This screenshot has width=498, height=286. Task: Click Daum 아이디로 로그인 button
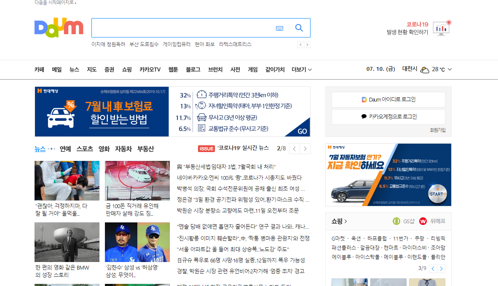(388, 100)
